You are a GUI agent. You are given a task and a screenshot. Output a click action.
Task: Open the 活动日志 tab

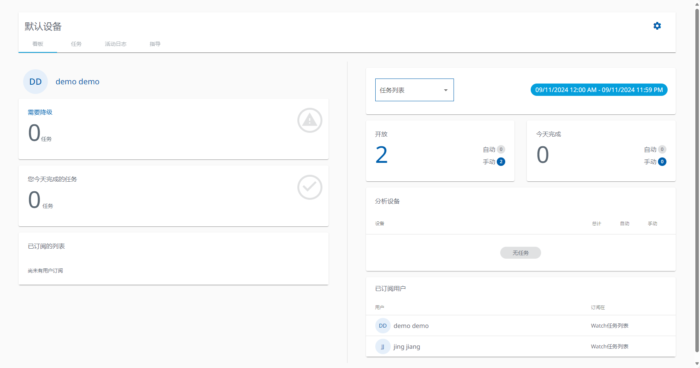116,44
